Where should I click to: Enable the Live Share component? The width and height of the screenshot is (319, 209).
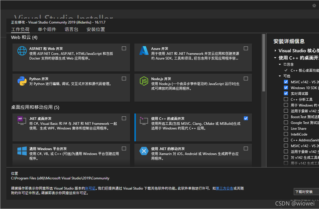286,128
